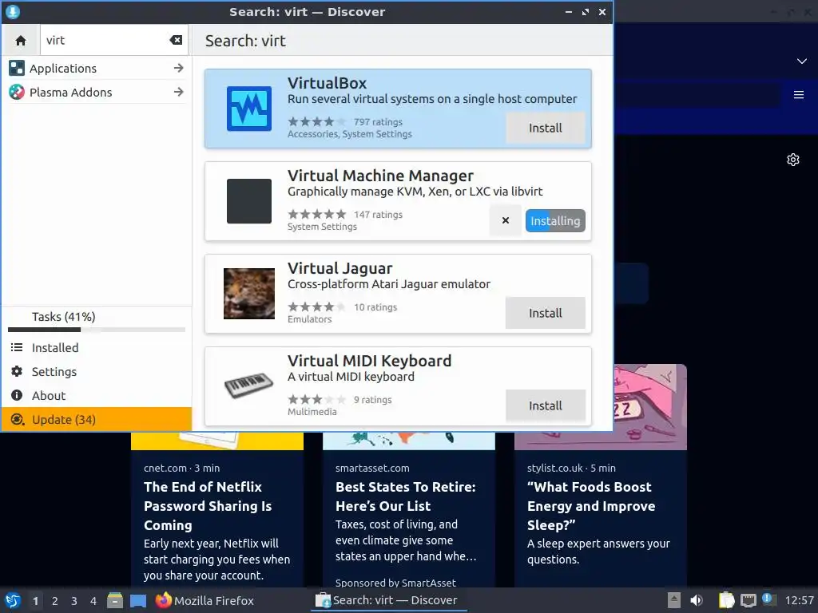Cancel the Virtual Machine Manager installation
The height and width of the screenshot is (613, 818).
pyautogui.click(x=505, y=220)
